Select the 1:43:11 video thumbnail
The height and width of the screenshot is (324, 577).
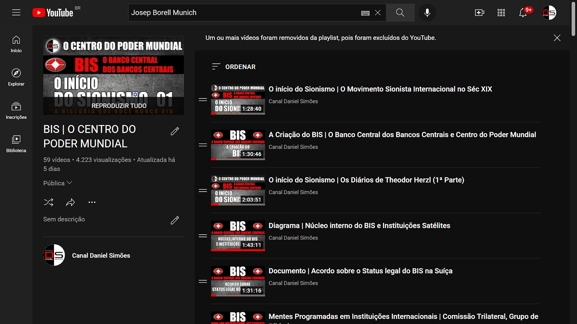[x=238, y=236]
